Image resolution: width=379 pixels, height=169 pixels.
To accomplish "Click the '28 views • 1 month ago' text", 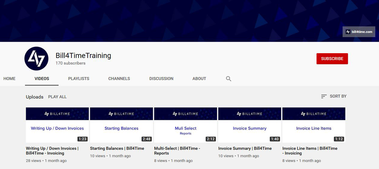I will (x=46, y=160).
